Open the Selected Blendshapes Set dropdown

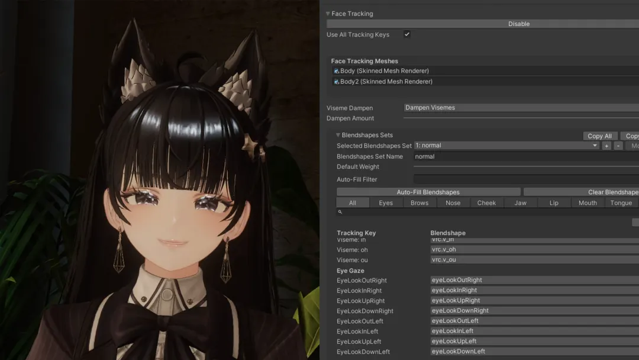tap(506, 146)
